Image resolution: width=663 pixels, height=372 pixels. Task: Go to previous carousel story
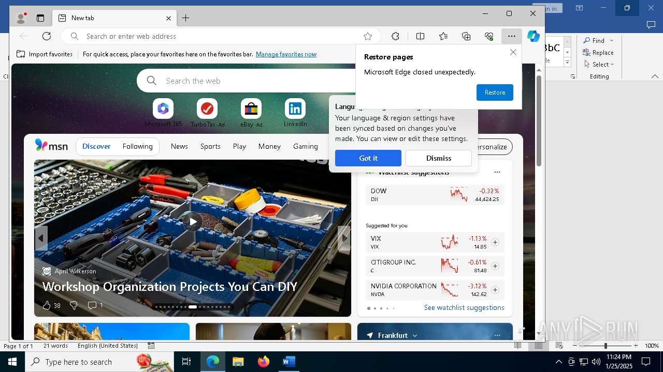(41, 238)
